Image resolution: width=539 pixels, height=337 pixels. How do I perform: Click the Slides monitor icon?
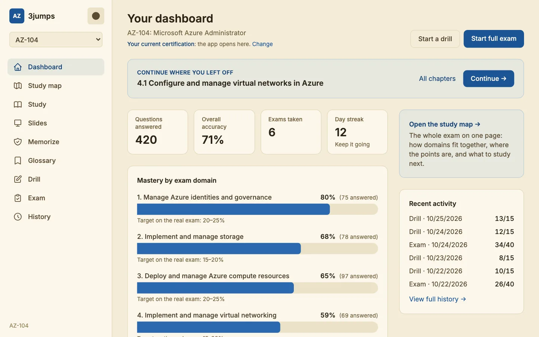(18, 123)
